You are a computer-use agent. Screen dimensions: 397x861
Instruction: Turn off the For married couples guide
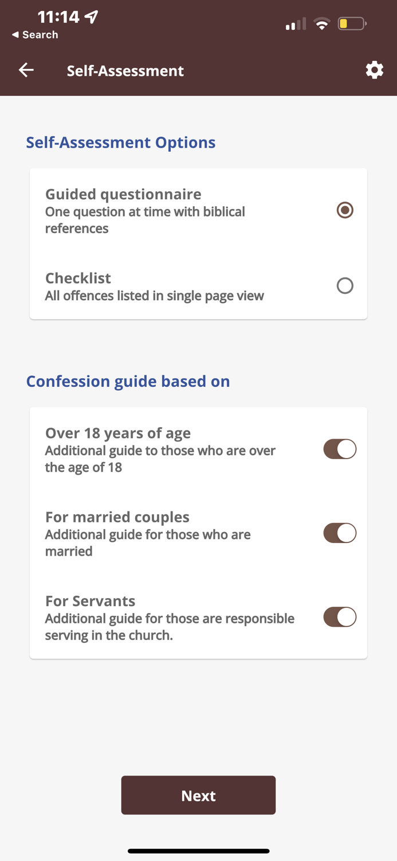[x=340, y=533]
